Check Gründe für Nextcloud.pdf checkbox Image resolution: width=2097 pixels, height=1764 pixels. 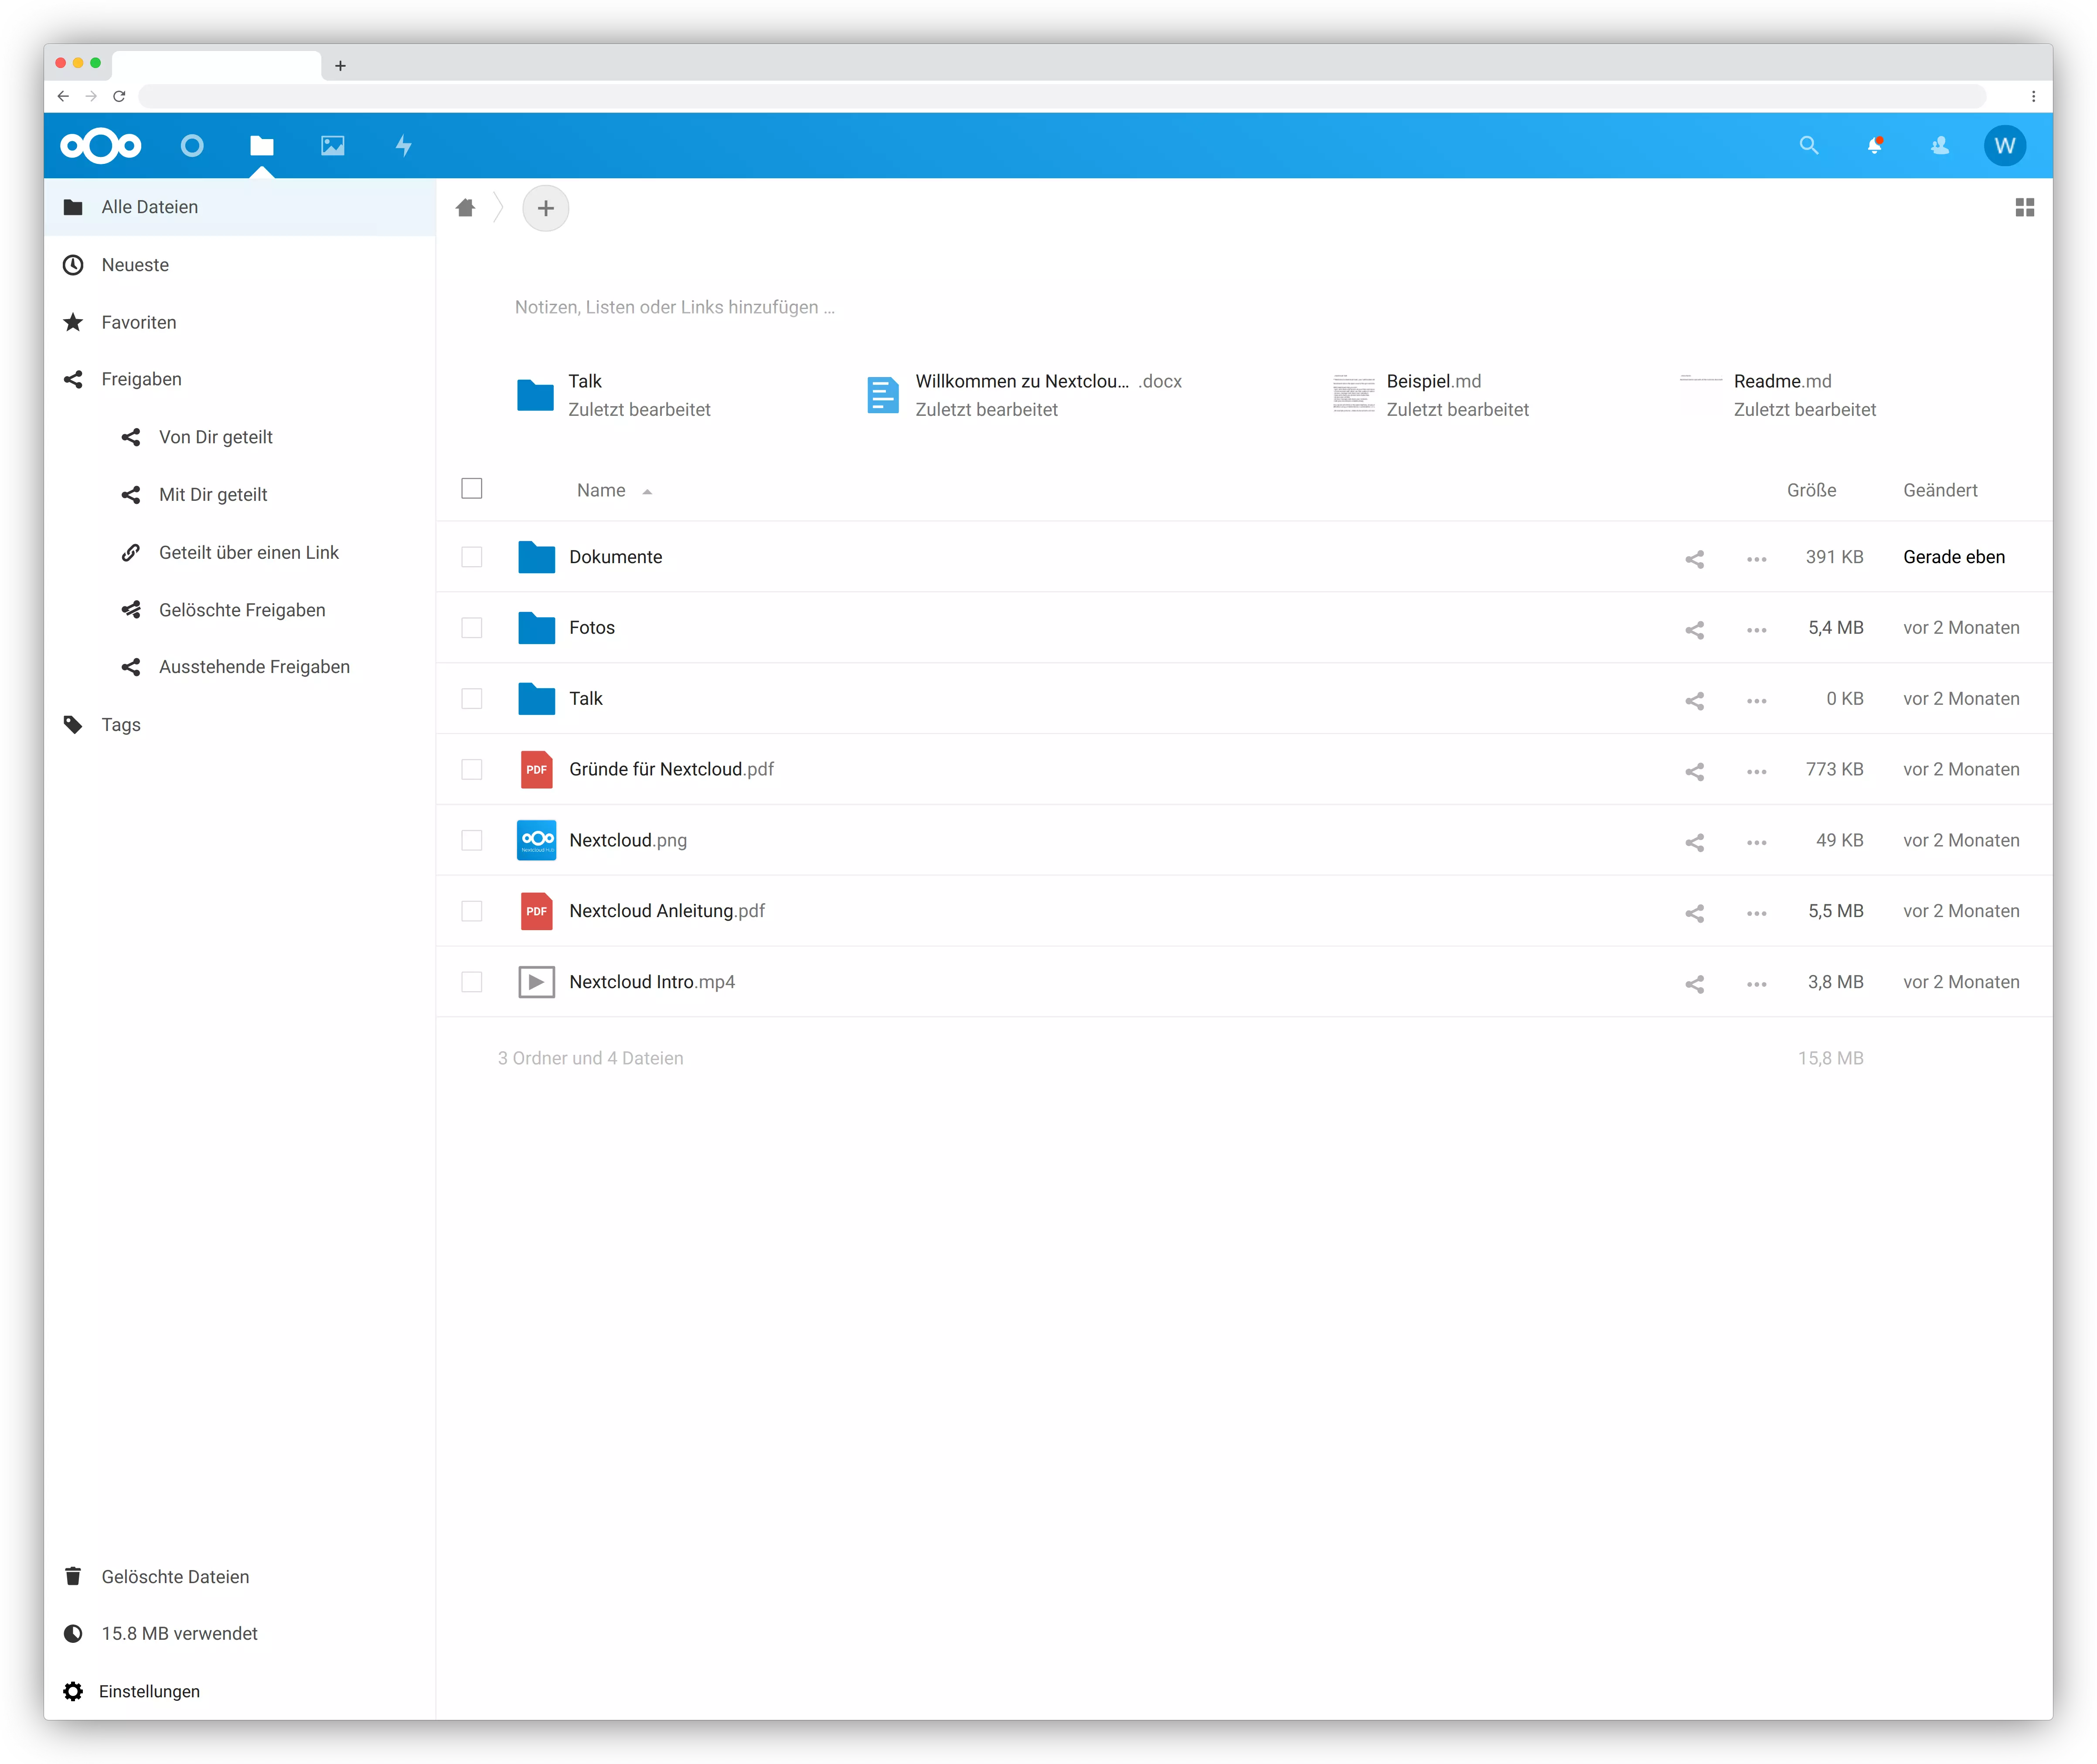point(472,769)
